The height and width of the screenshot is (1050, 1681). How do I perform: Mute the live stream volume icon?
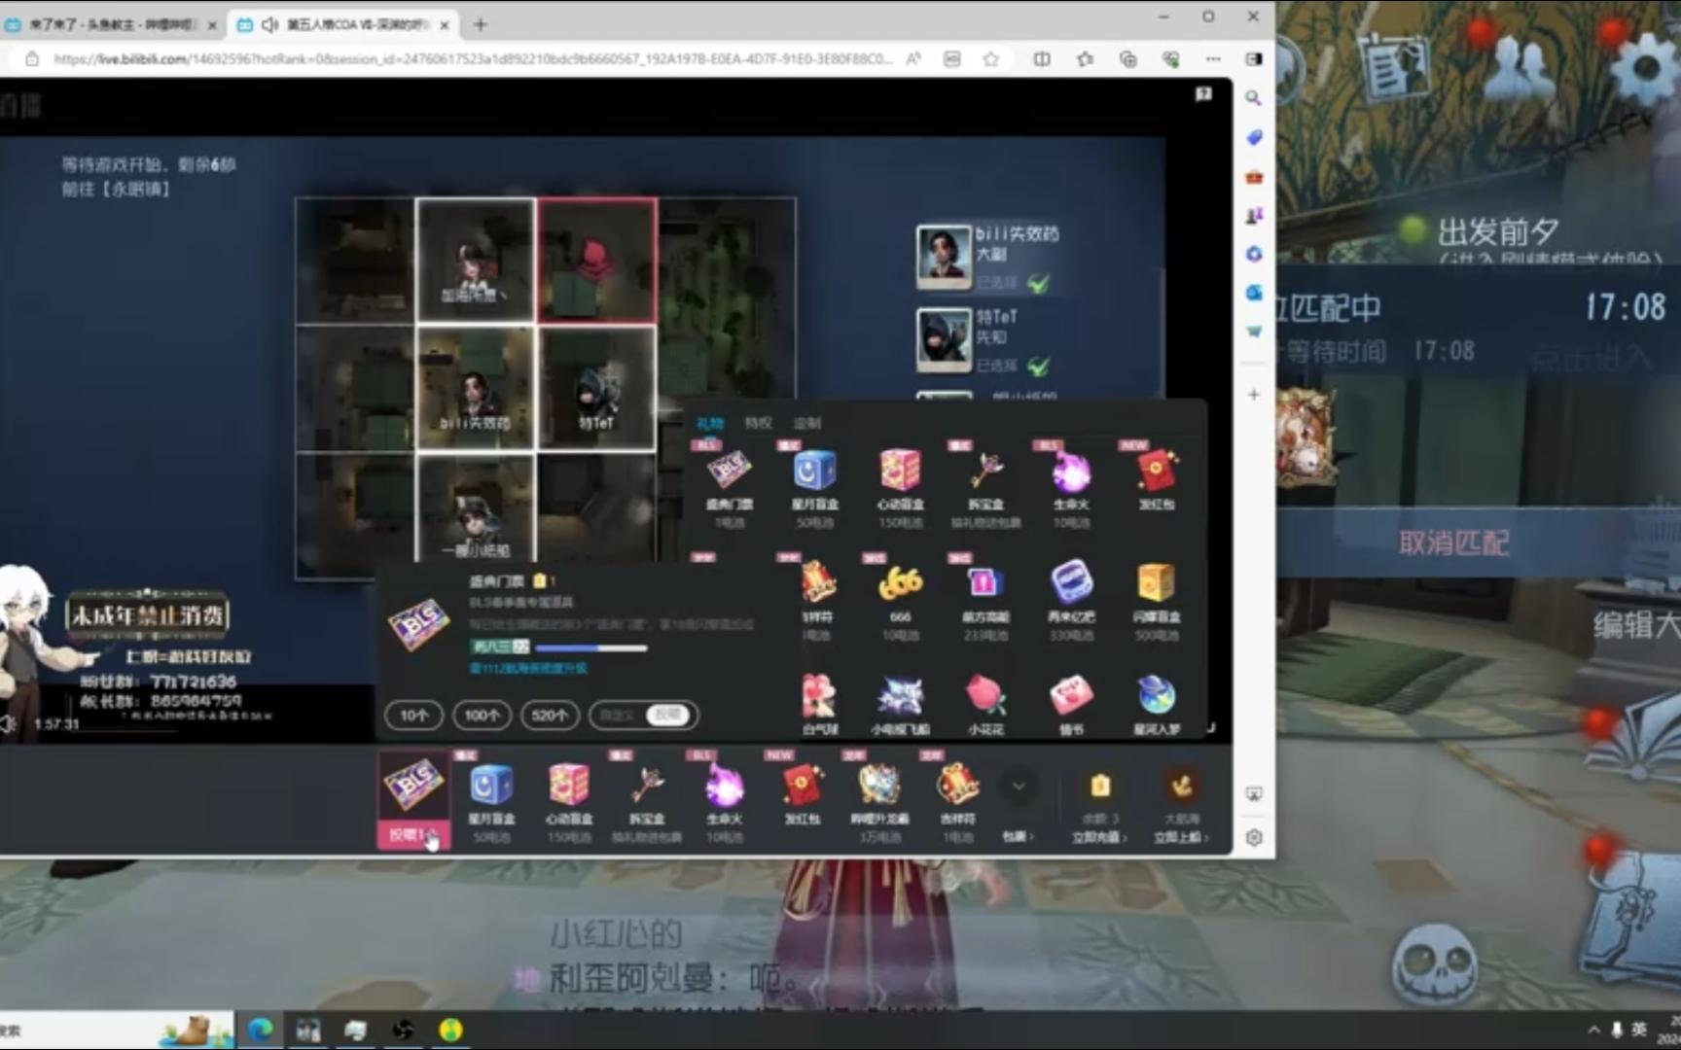coord(9,723)
